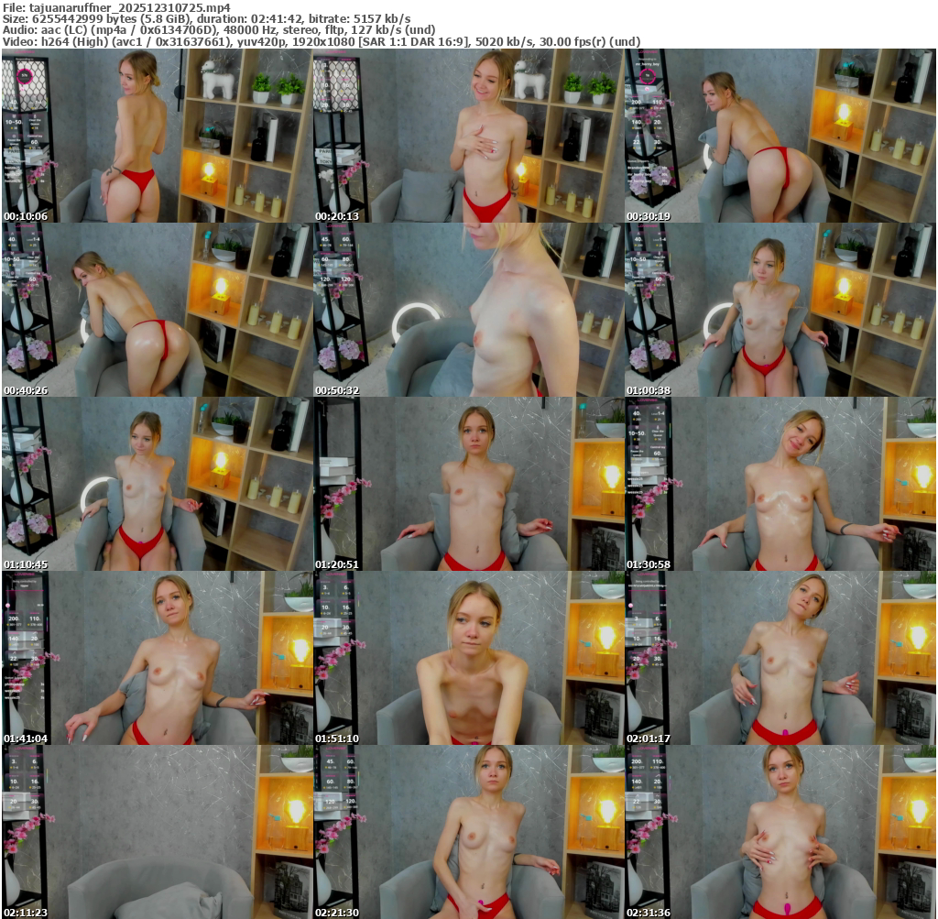938x919 pixels.
Task: Click the frame stamped 02:01:17
Action: 780,658
